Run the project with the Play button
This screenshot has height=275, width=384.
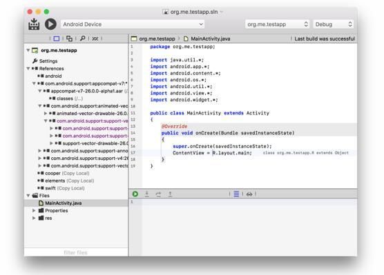(50, 24)
